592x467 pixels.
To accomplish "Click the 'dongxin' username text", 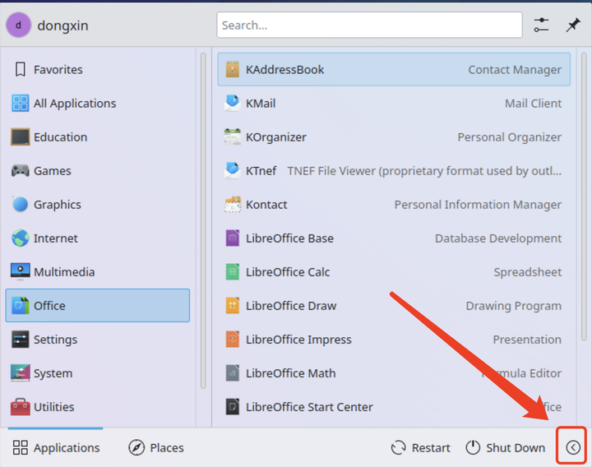I will [62, 25].
